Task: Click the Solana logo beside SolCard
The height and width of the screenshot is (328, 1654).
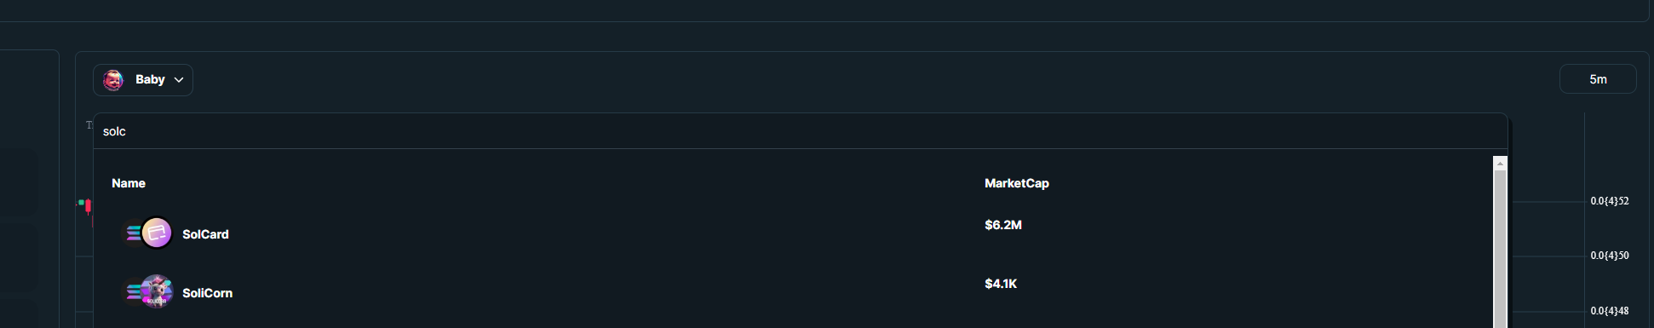Action: (x=133, y=233)
